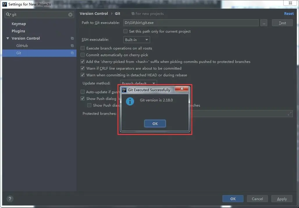Image resolution: width=299 pixels, height=208 pixels.
Task: Select the Git settings tree item
Action: click(39, 53)
